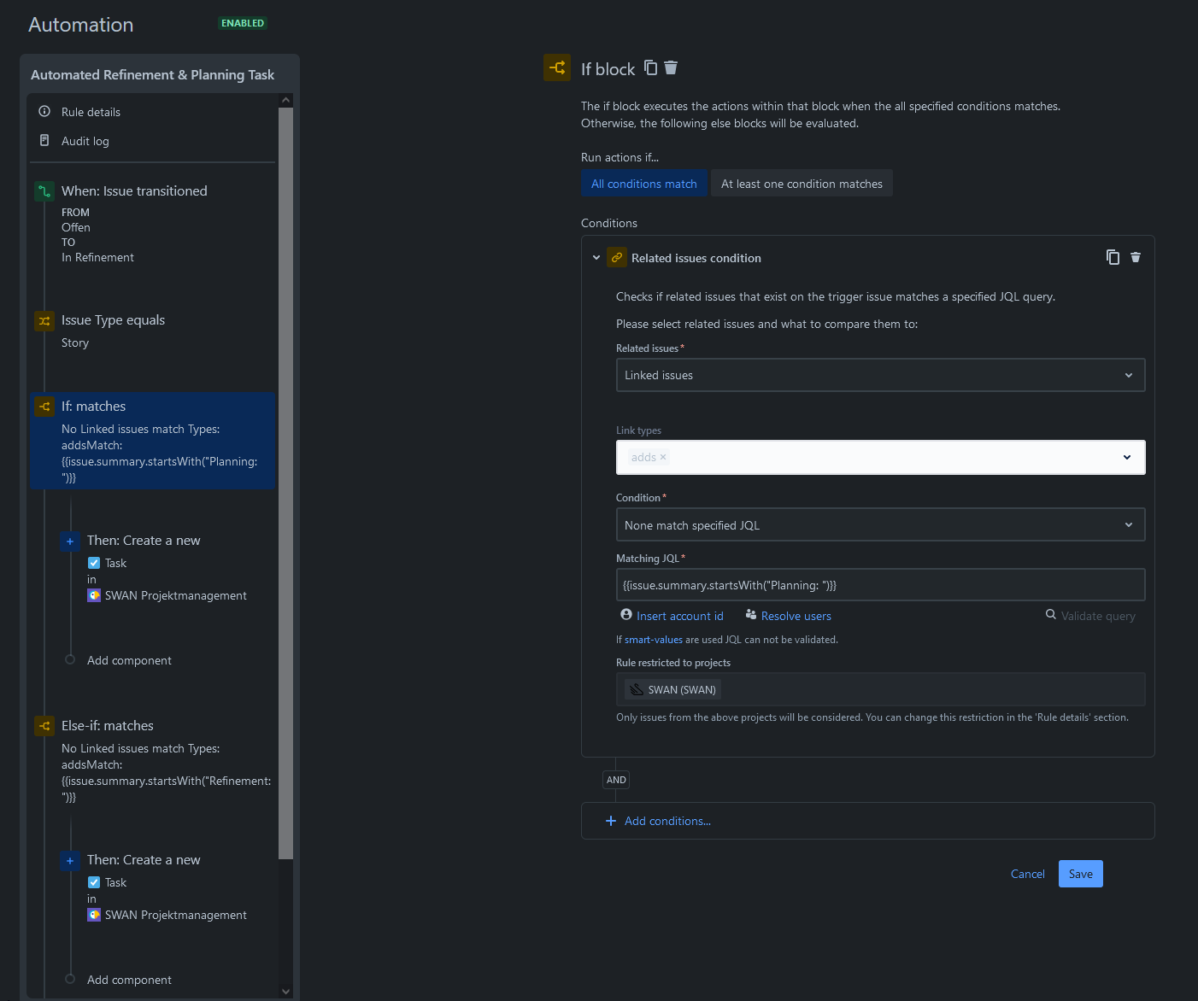The image size is (1198, 1001).
Task: Select the Else-if: matches branch icon
Action: click(44, 726)
